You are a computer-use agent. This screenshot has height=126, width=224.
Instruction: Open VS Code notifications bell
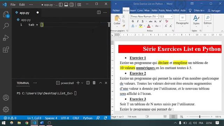[x=105, y=118]
